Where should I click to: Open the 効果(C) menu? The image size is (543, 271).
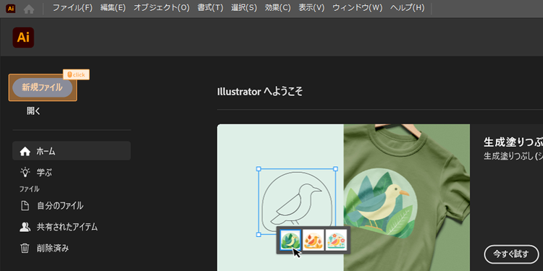pyautogui.click(x=278, y=8)
